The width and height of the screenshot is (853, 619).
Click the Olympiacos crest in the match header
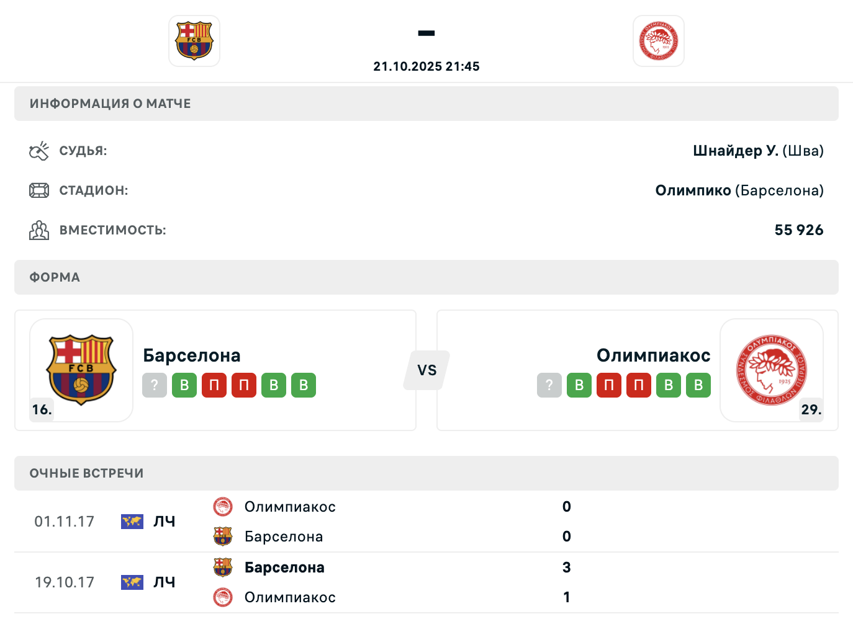click(x=659, y=41)
